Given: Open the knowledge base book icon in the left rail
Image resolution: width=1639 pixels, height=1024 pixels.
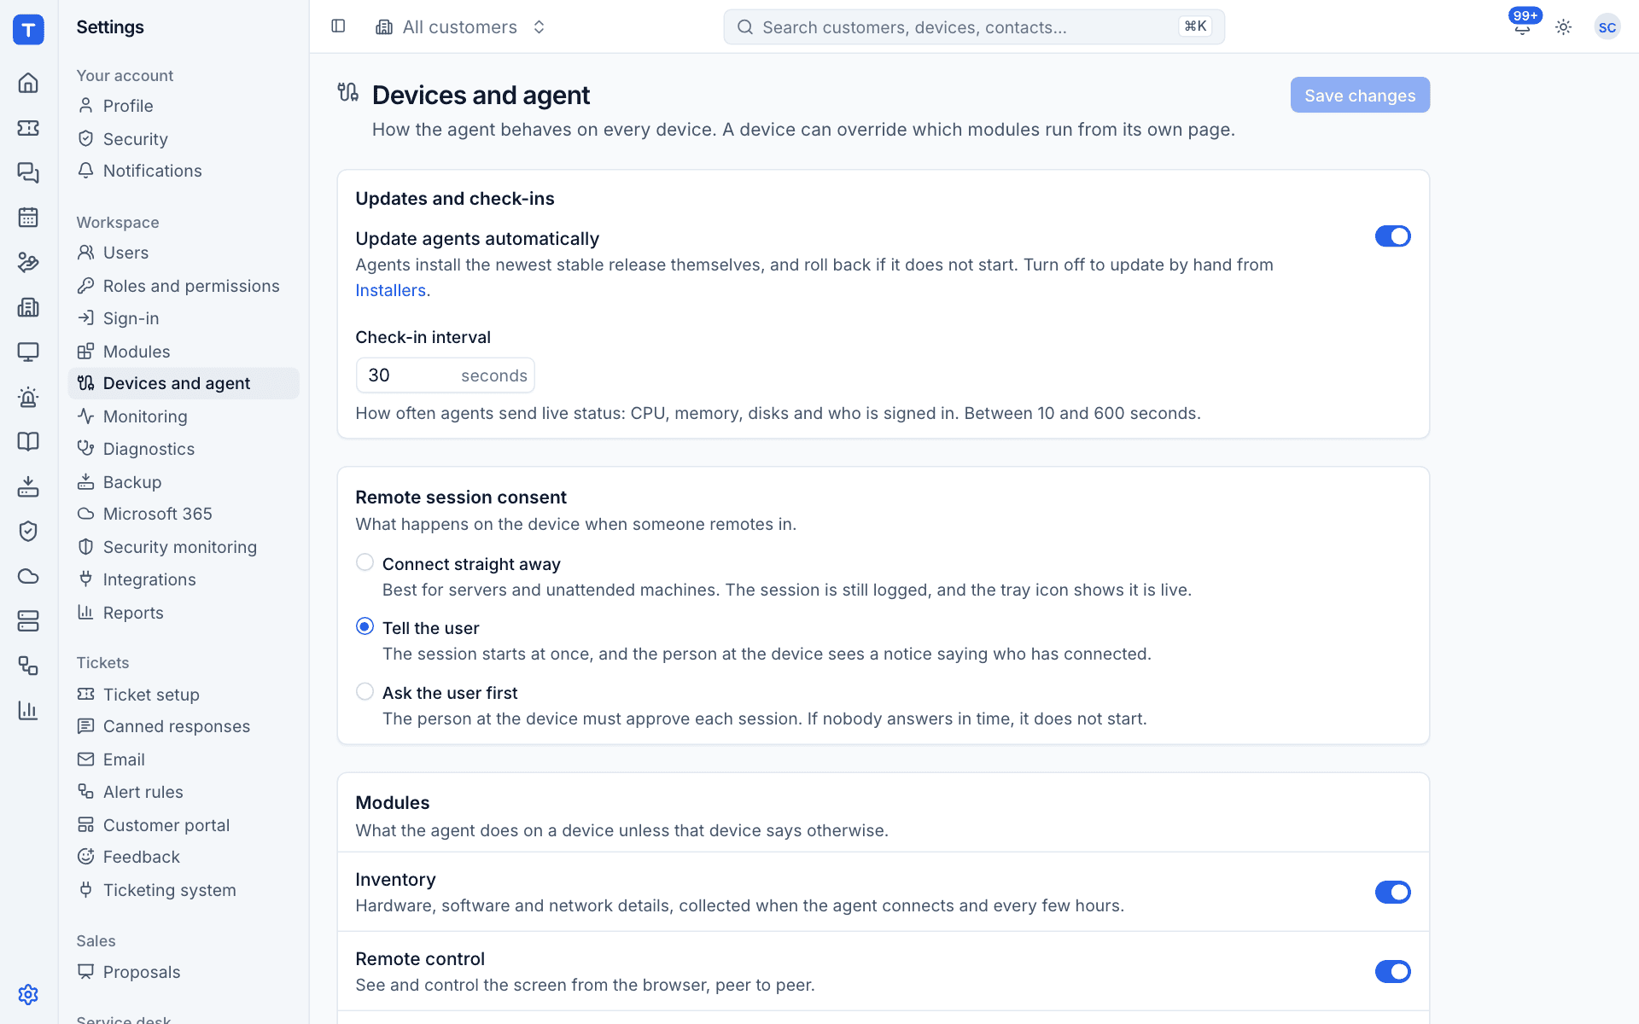Looking at the screenshot, I should (x=28, y=441).
